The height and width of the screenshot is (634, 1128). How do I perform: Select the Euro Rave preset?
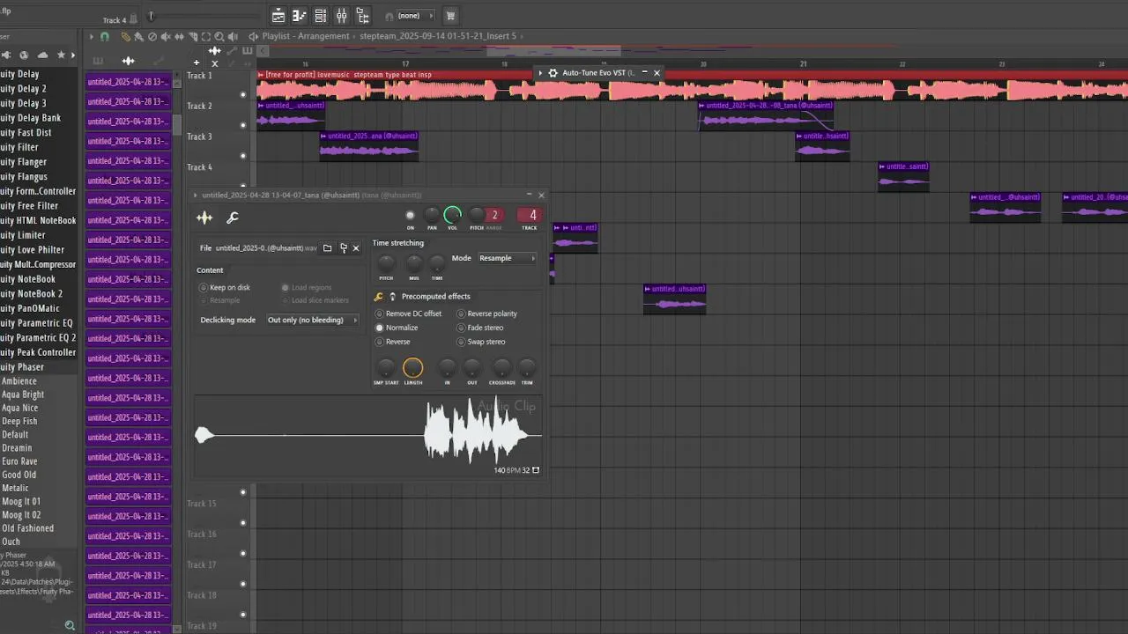[19, 461]
